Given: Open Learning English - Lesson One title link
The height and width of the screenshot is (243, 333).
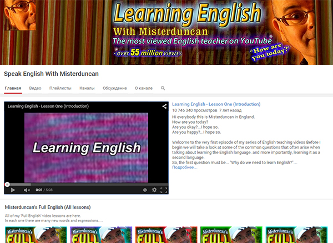Looking at the screenshot, I should tap(216, 104).
